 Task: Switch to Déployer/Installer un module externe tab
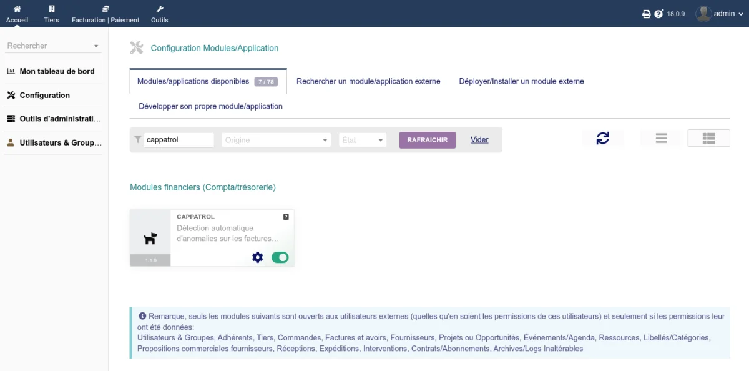[x=522, y=81]
